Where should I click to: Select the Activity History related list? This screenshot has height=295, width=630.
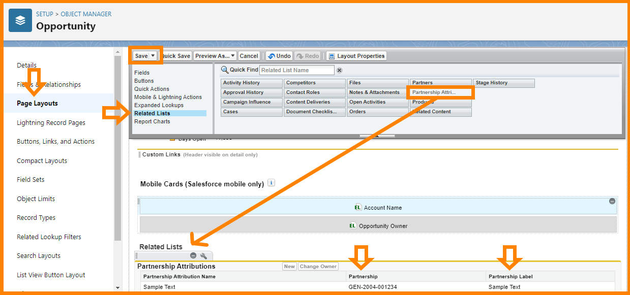click(251, 83)
